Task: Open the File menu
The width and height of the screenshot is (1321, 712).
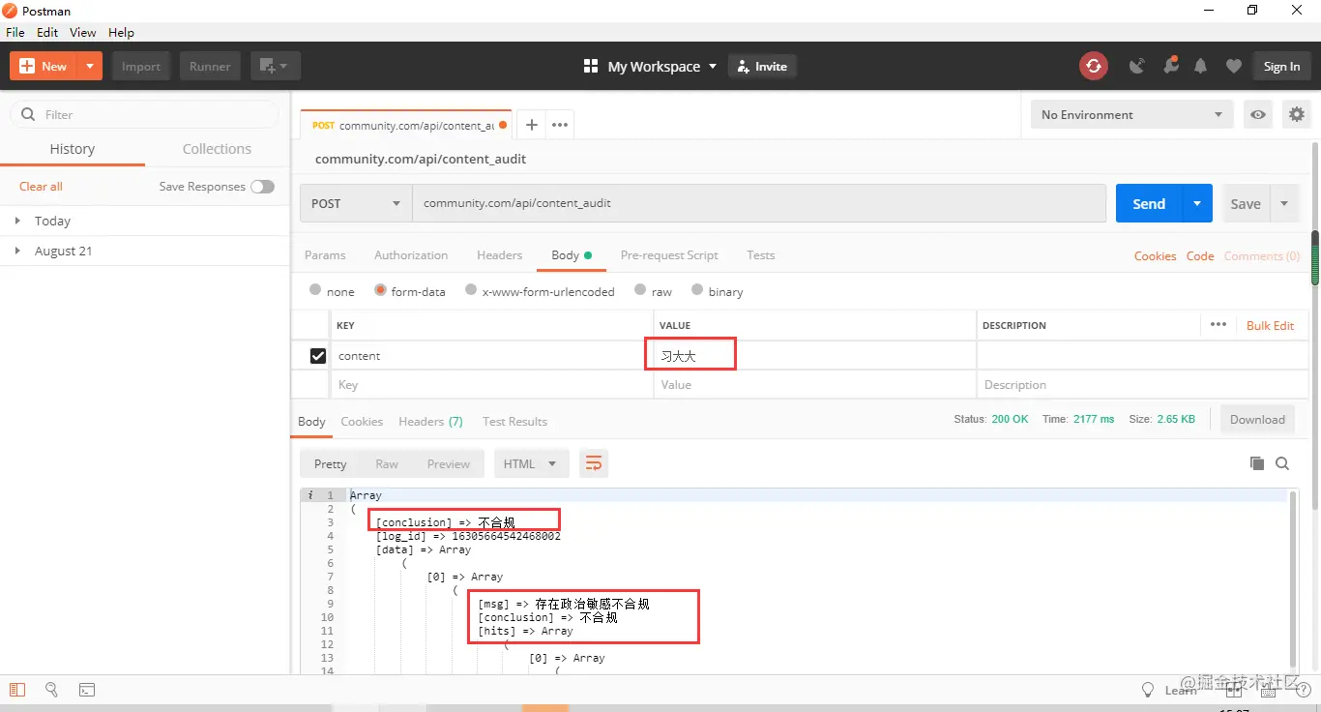Action: coord(15,32)
